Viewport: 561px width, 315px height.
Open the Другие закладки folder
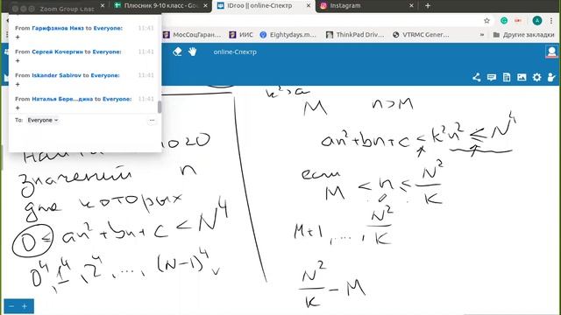coord(523,35)
